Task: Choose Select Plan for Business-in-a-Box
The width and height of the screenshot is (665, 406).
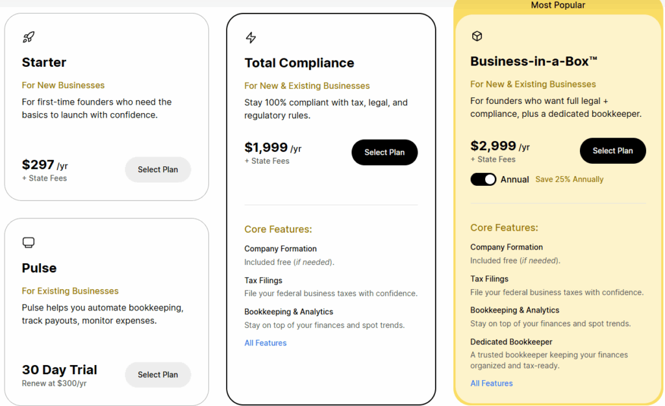Action: [612, 151]
